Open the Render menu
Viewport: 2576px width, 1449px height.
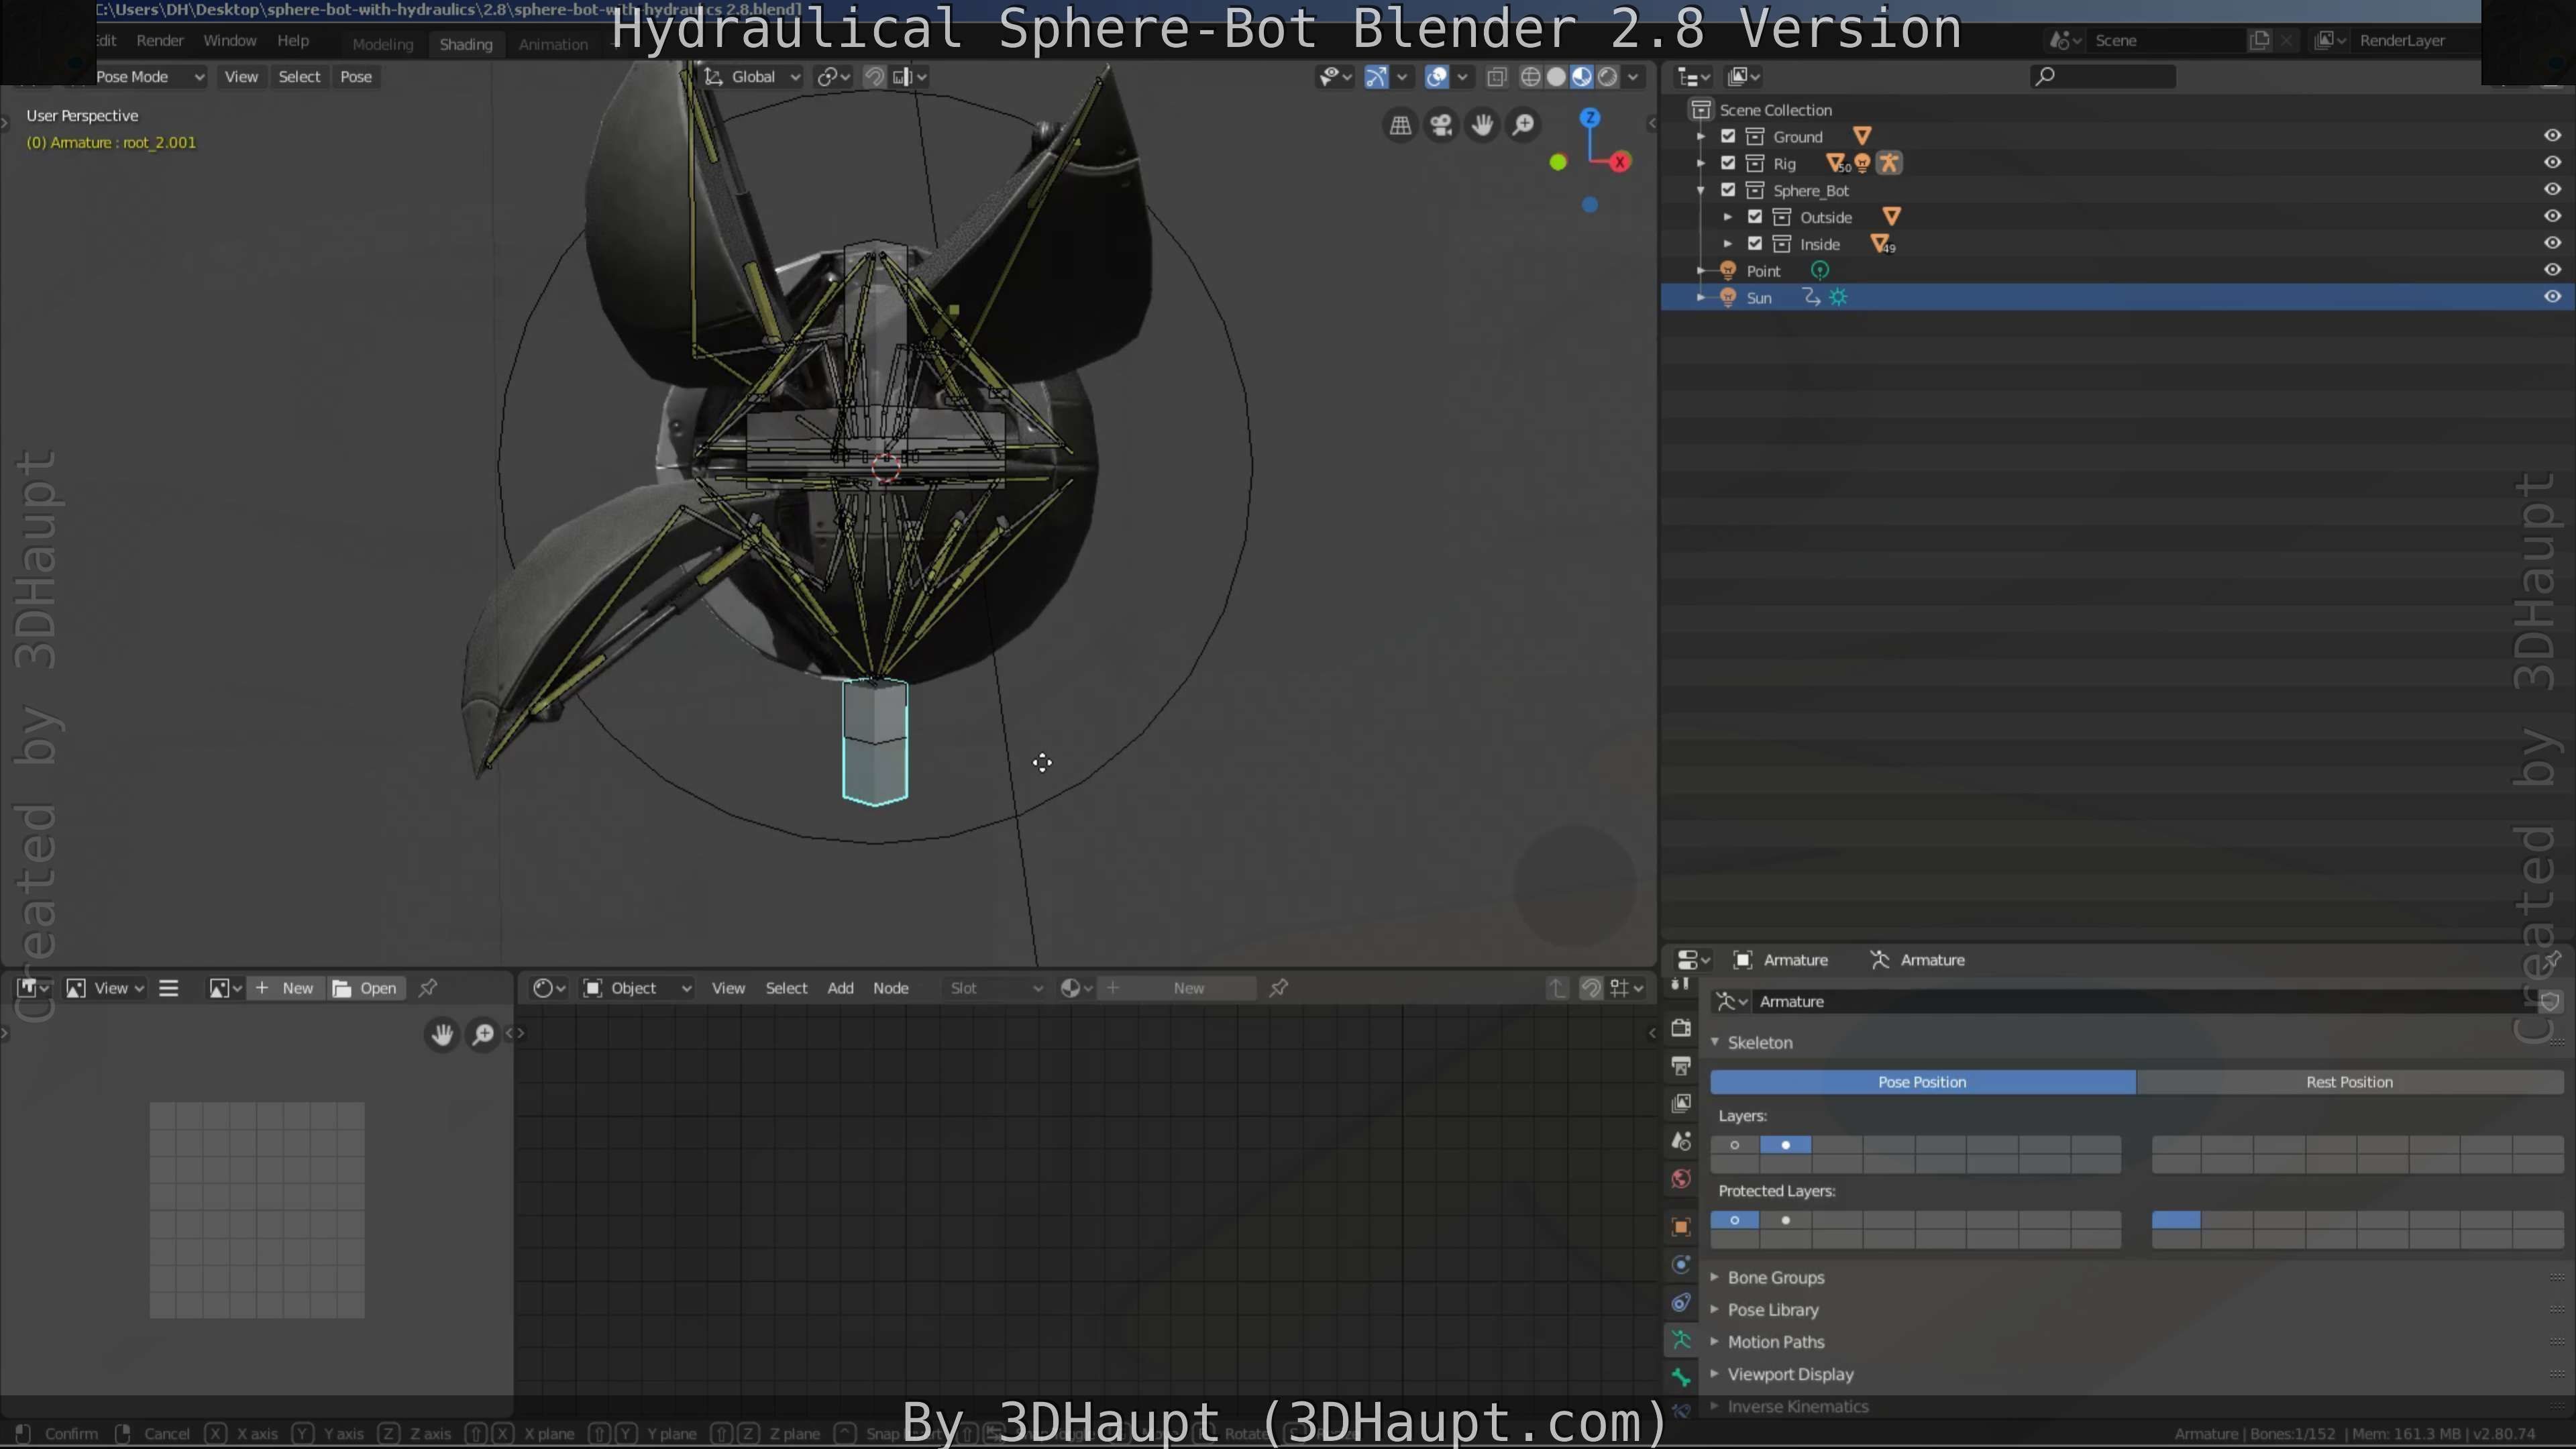point(160,41)
